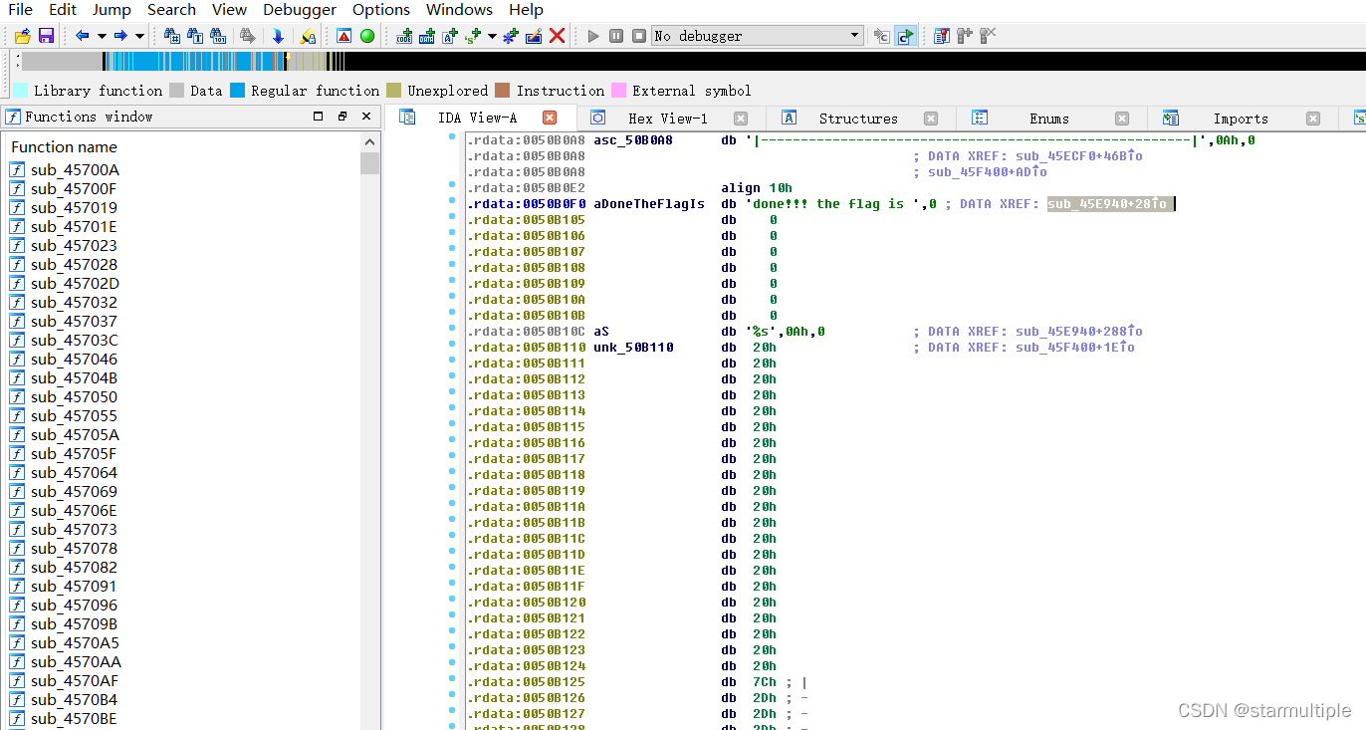Switch to the Enums tab
Screen dimensions: 1366x730
pos(1049,118)
